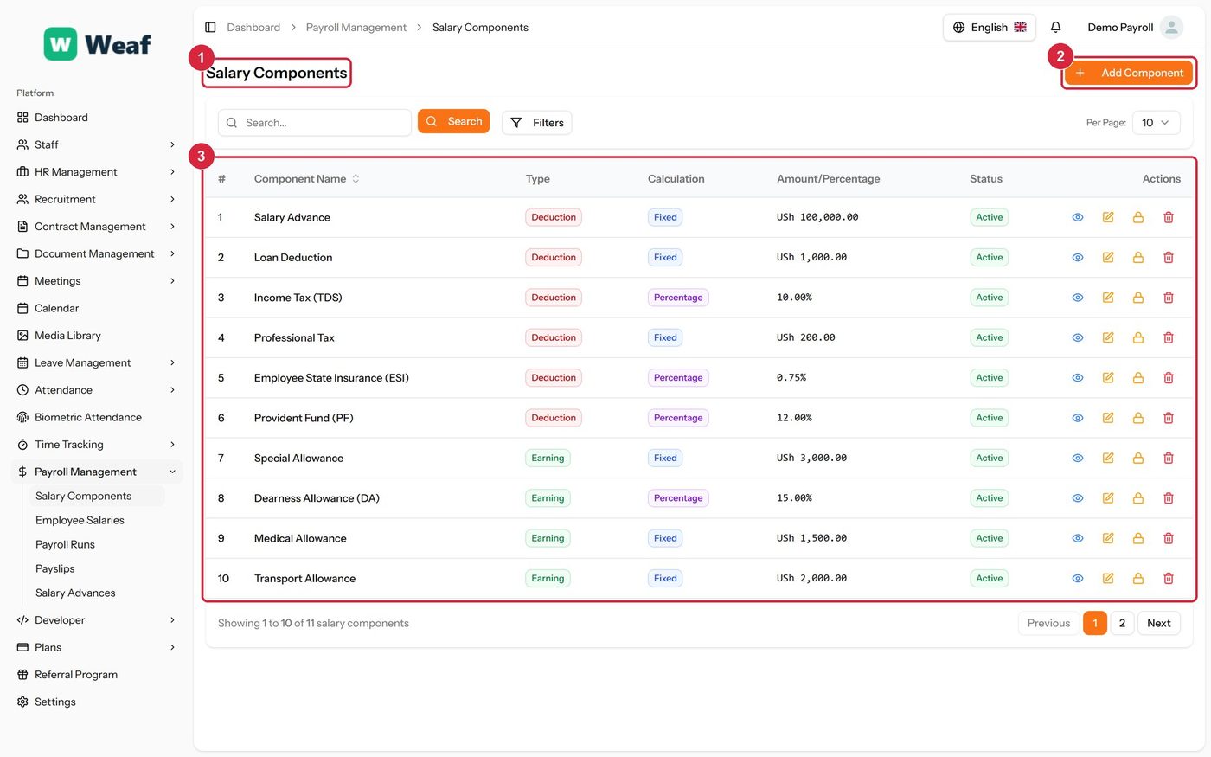This screenshot has width=1211, height=757.
Task: Open the notifications bell
Action: click(1055, 28)
